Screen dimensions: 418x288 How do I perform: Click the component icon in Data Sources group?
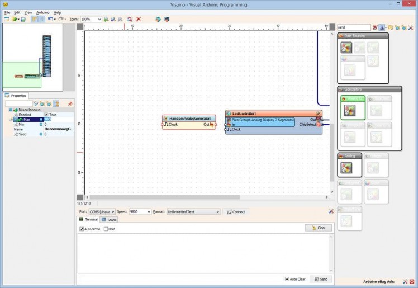(346, 48)
